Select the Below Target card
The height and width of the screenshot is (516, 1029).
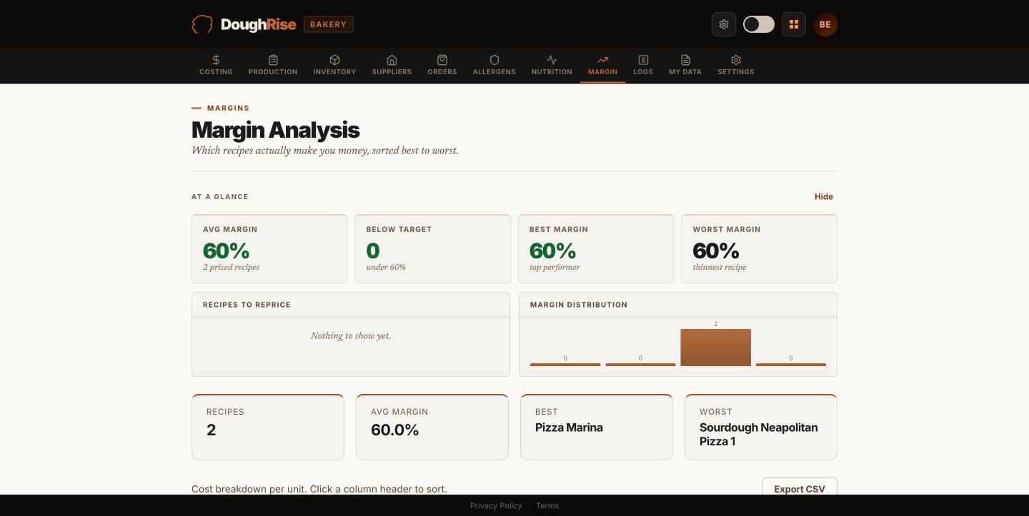433,248
